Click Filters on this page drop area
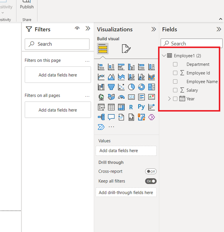 pos(58,75)
